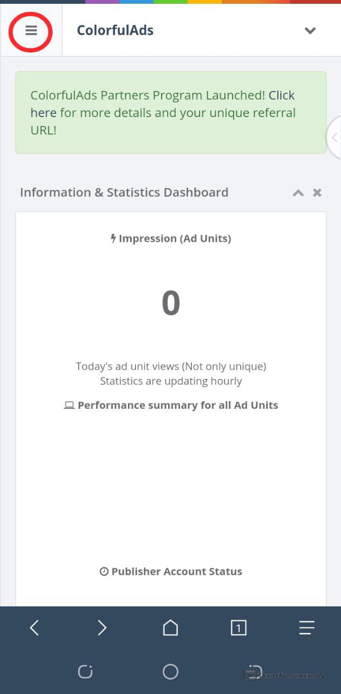Open the browser tab switcher showing 1

[x=239, y=628]
